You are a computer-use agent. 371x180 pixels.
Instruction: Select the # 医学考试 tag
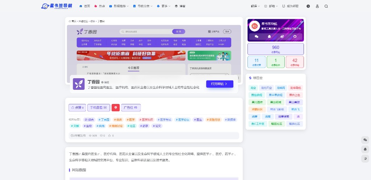[164, 120]
